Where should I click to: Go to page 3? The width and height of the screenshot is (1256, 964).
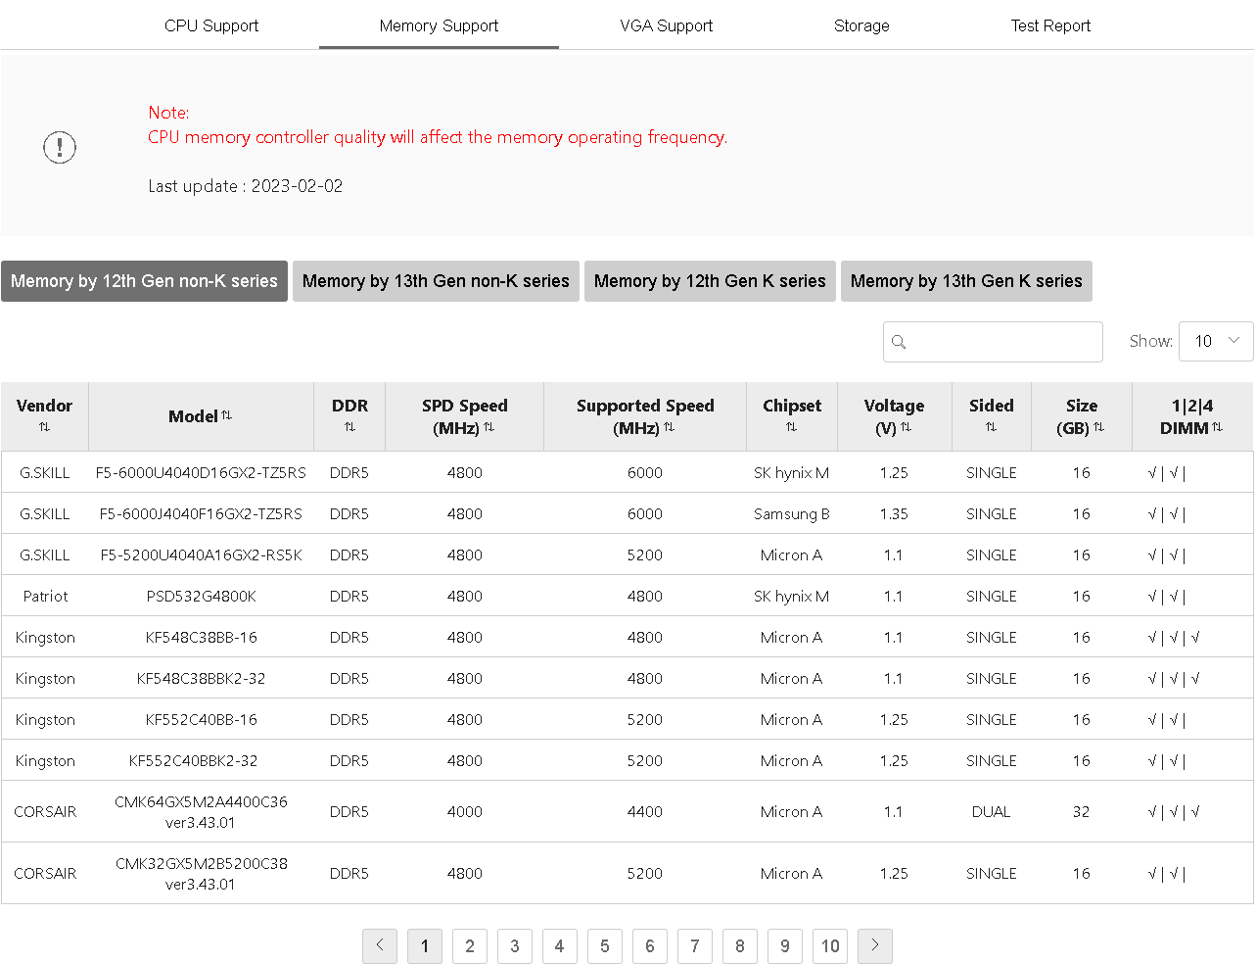[515, 946]
